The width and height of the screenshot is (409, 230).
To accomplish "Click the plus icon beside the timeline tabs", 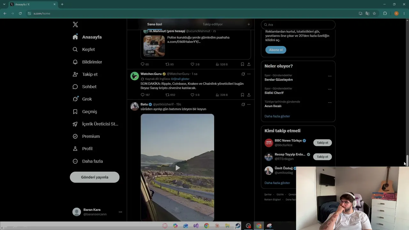I will click(249, 24).
